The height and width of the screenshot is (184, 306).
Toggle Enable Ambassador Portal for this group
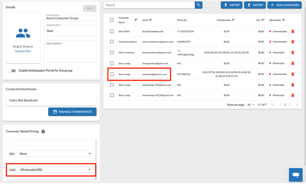point(12,71)
